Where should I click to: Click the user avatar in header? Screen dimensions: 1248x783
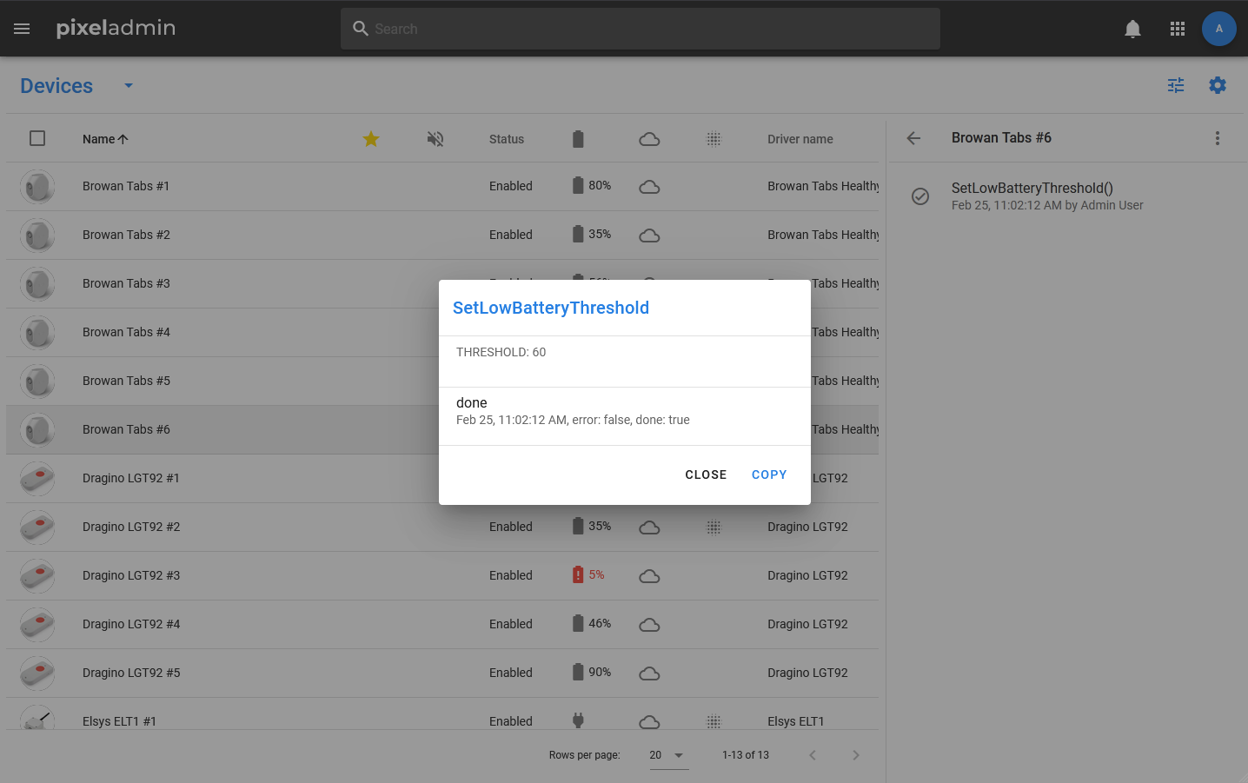[1218, 29]
